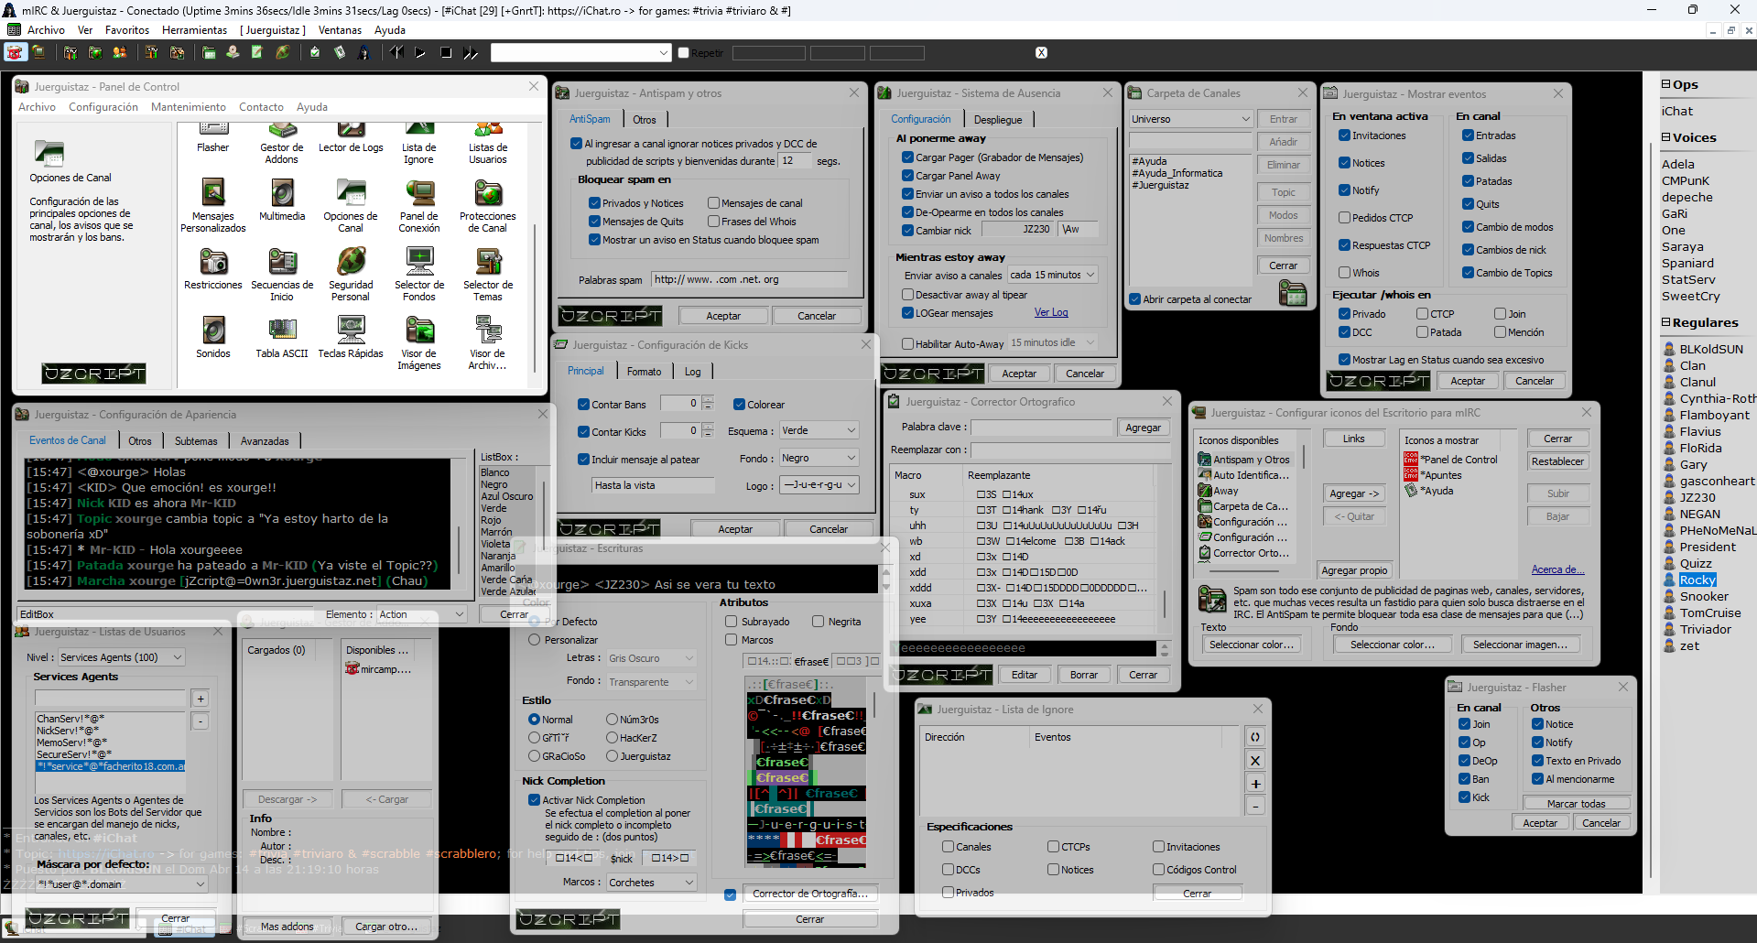
Task: Open Marcos Corchetes dropdown
Action: 652,883
